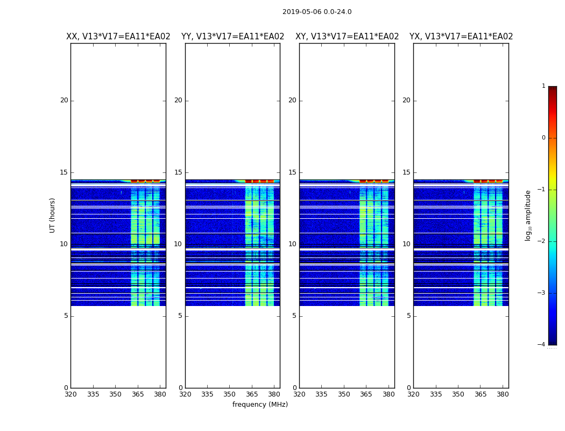Click the colorbar tick label −2

(x=541, y=241)
